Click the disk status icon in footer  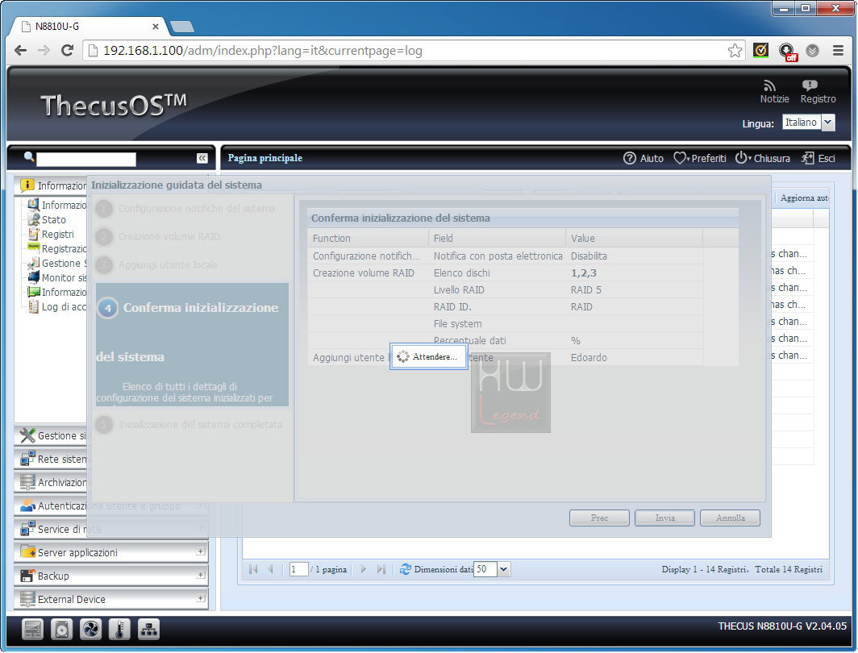coord(62,630)
